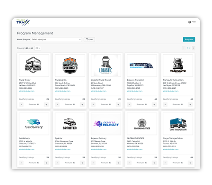The width and height of the screenshot is (212, 185).
Task: Open the Active Program dropdown
Action: pyautogui.click(x=56, y=39)
